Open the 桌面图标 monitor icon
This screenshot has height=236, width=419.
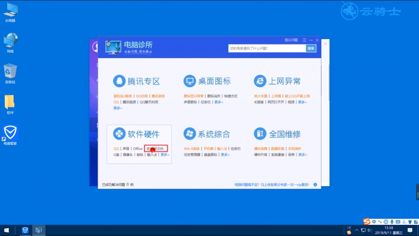190,81
